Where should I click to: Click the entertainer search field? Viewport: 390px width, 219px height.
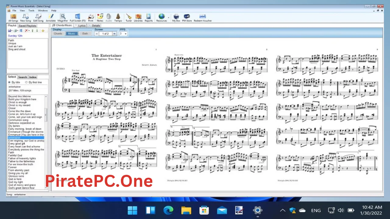(x=27, y=87)
